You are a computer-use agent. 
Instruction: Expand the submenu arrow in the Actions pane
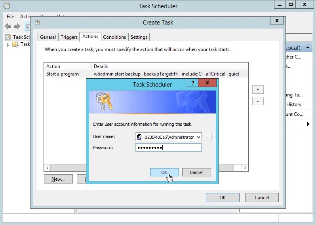[x=308, y=124]
